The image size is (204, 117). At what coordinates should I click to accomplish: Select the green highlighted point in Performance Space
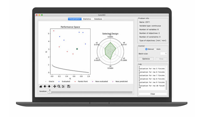tap(77, 49)
